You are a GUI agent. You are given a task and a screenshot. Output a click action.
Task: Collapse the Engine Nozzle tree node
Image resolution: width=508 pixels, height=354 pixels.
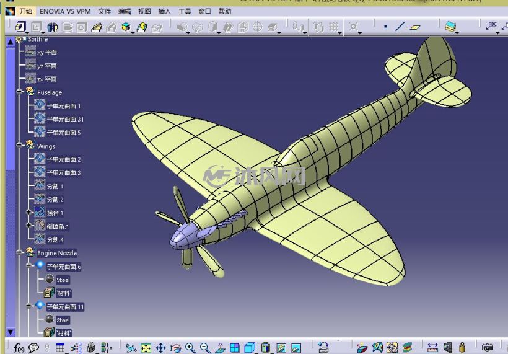pos(19,252)
